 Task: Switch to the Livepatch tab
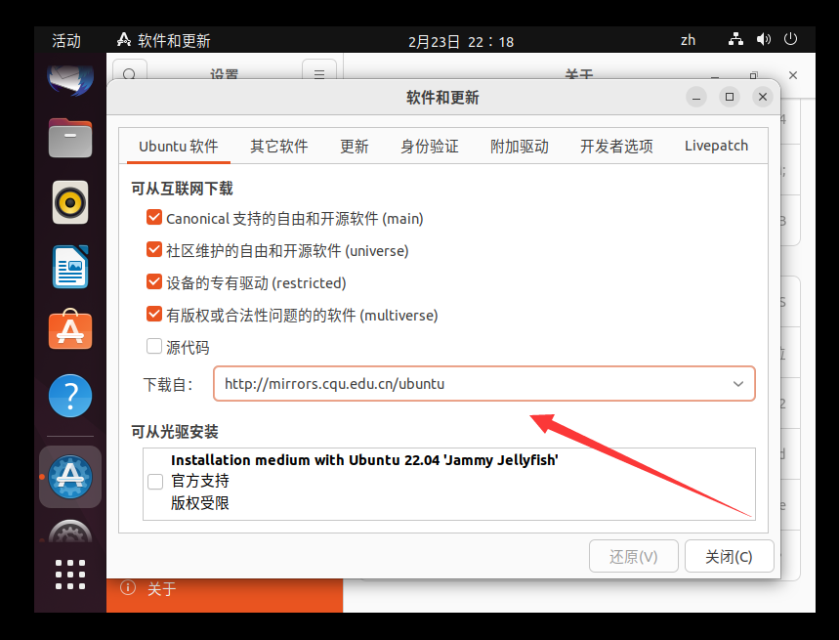[x=717, y=147]
